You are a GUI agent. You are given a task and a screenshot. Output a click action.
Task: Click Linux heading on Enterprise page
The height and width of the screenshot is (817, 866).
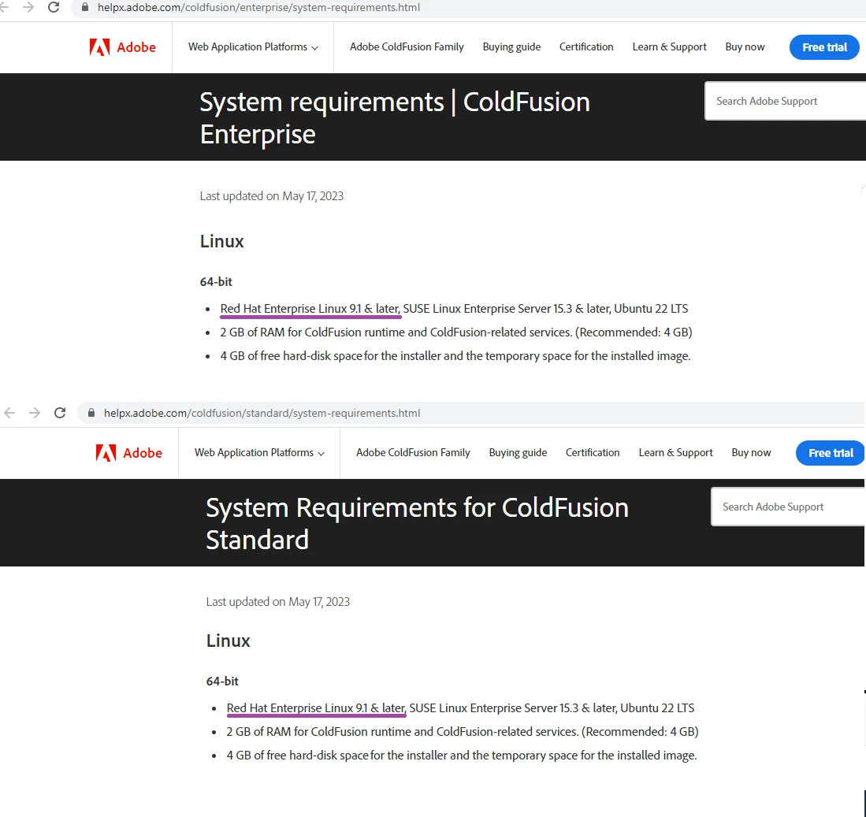pyautogui.click(x=221, y=241)
